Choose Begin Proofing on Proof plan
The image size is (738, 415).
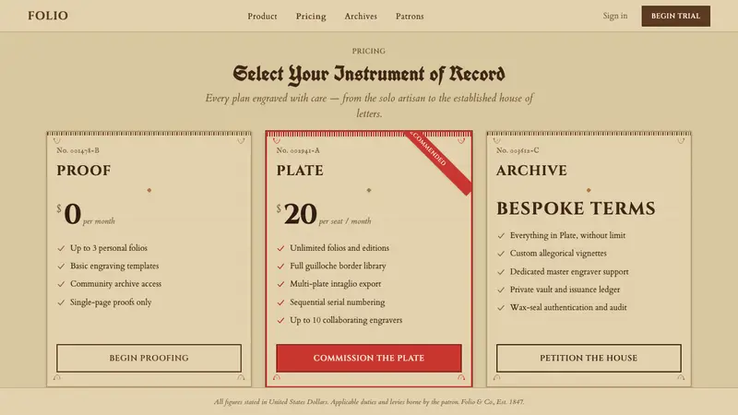point(149,358)
